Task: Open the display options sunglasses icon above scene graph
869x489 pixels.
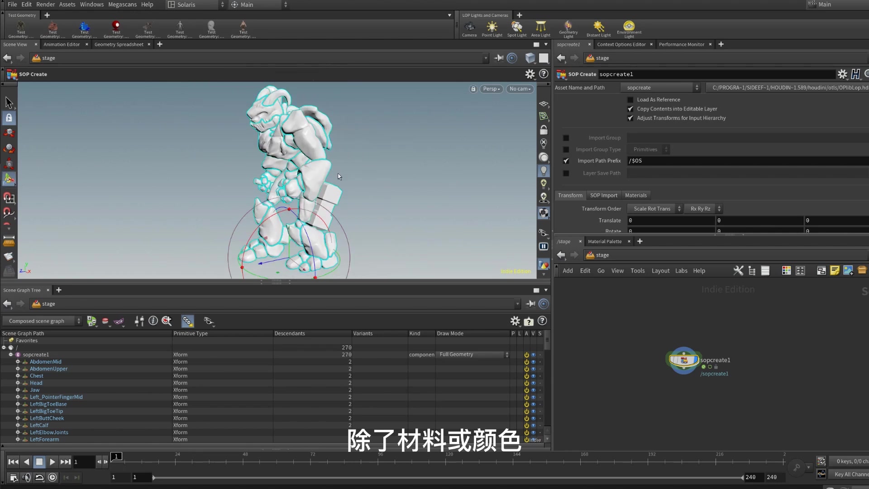Action: click(x=209, y=321)
